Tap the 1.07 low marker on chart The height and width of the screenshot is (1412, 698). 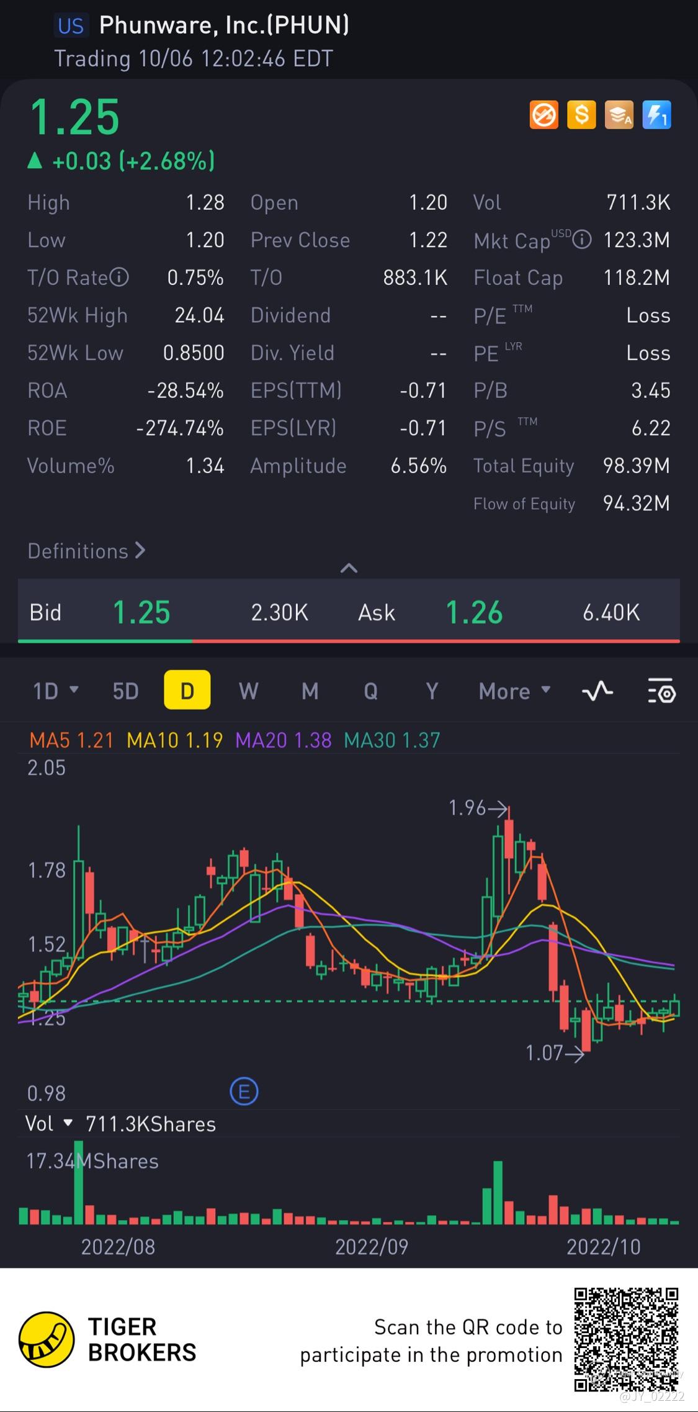pos(555,1053)
